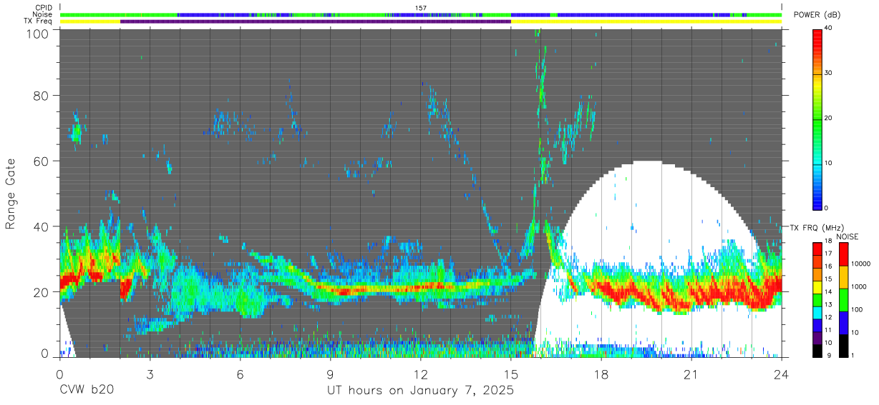Click the 12 tick on UT hours axis

421,374
